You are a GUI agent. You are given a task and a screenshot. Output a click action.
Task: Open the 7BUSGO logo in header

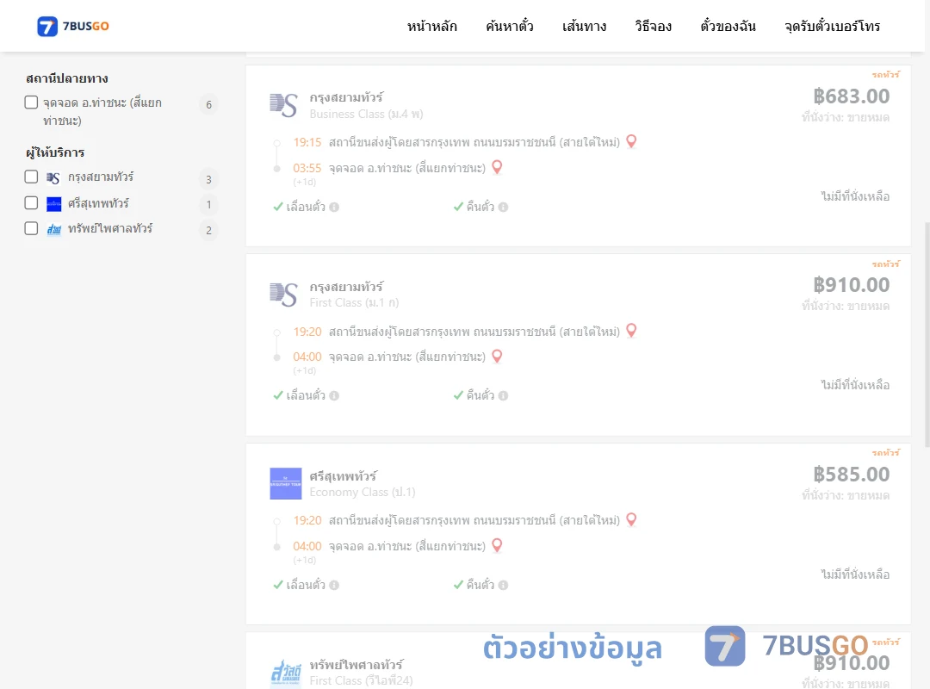pos(73,26)
